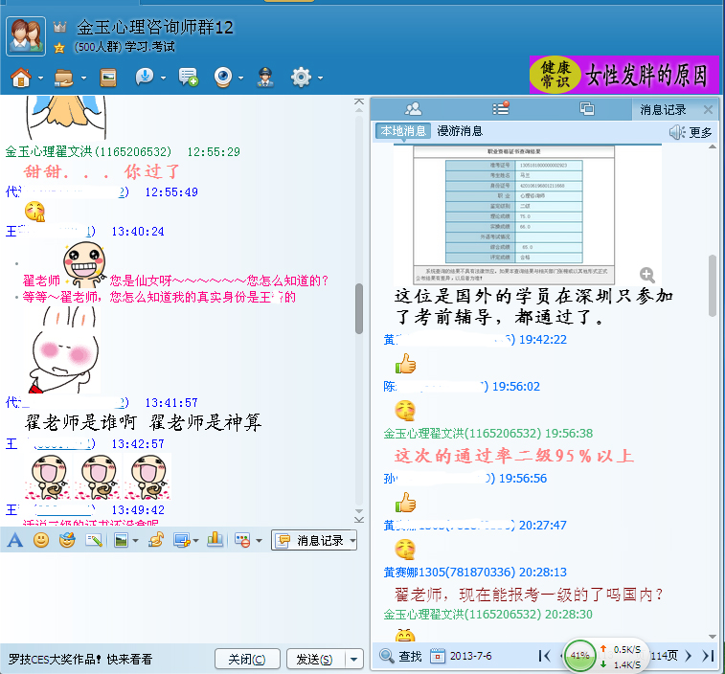Click the 罗技CES大奖作品 ad link
This screenshot has width=725, height=674.
click(x=80, y=659)
